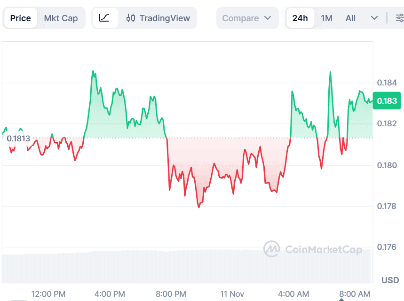404x301 pixels.
Task: Click the CoinMarketCap watermark logo
Action: [272, 249]
